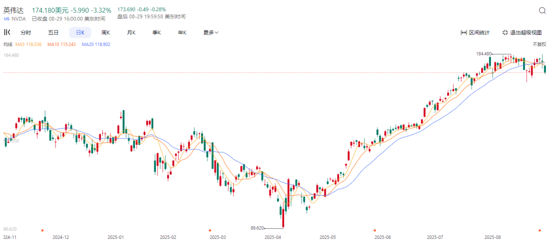
Task: Expand the 更多 timeframe dropdown
Action: coord(210,33)
